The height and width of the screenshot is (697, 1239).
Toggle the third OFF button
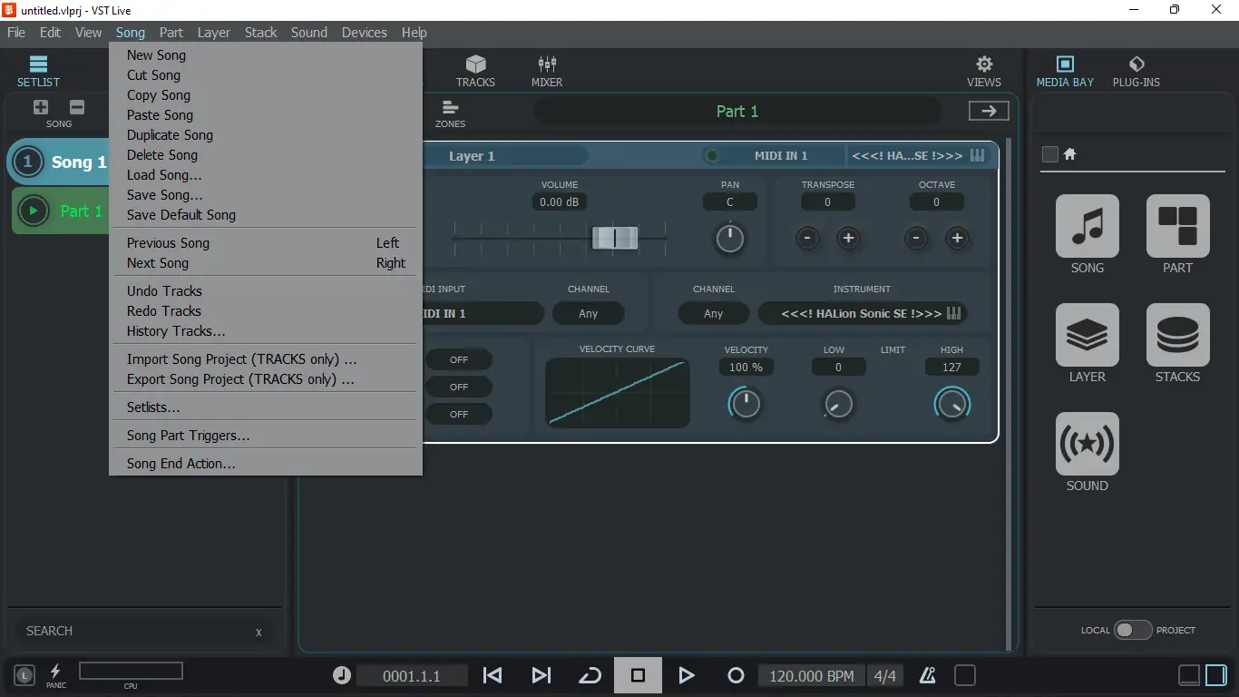459,414
